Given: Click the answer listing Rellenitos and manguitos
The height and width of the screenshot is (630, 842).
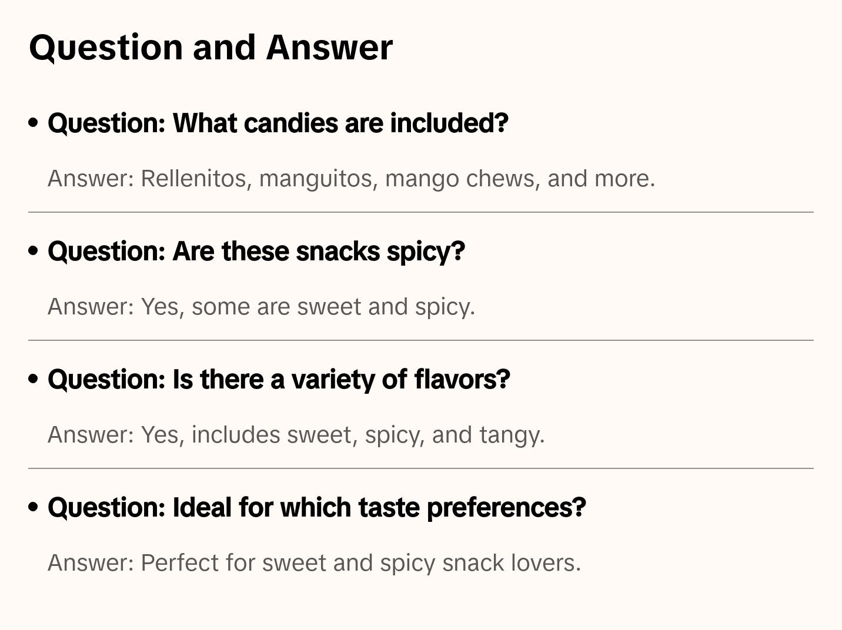Looking at the screenshot, I should pos(351,179).
